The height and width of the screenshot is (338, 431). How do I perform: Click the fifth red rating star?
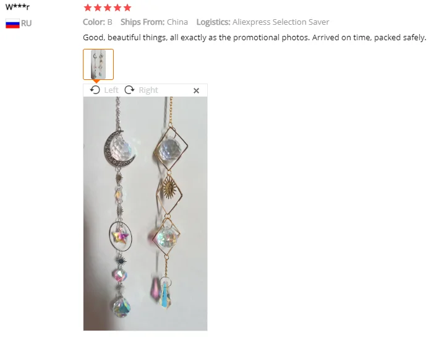(127, 7)
